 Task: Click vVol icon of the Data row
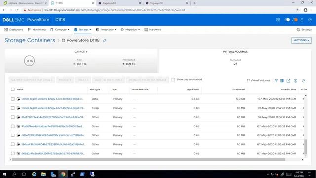point(18,99)
